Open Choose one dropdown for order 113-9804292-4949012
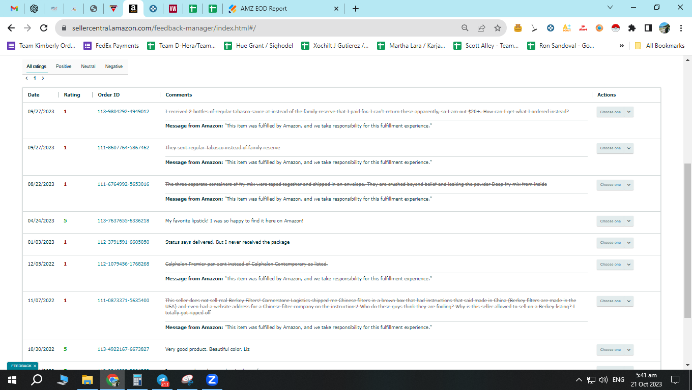 click(615, 112)
